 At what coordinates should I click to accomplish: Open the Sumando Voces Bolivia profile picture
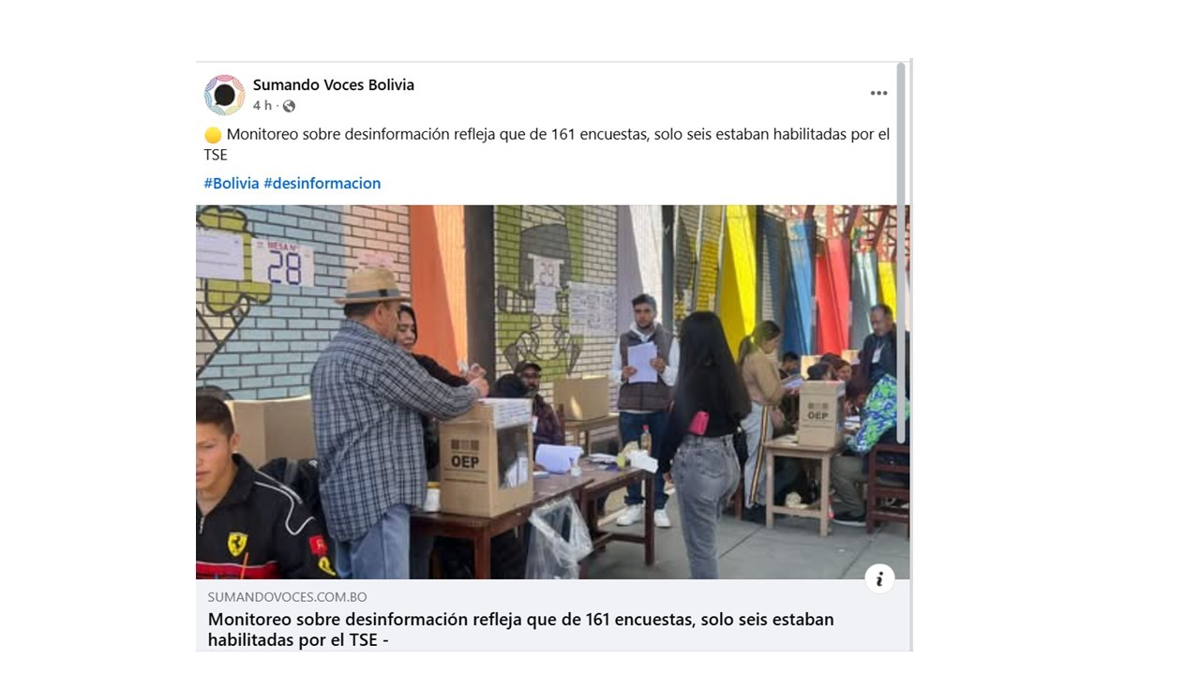click(x=224, y=95)
